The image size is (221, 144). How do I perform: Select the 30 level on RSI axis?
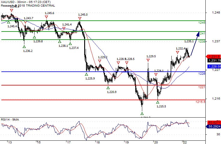pos(218,134)
